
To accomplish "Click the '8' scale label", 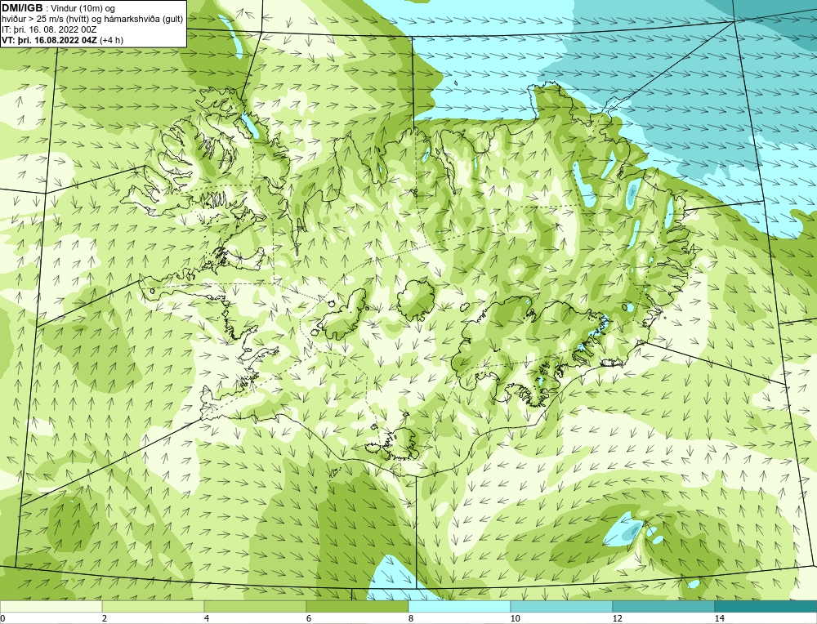I will tap(411, 618).
